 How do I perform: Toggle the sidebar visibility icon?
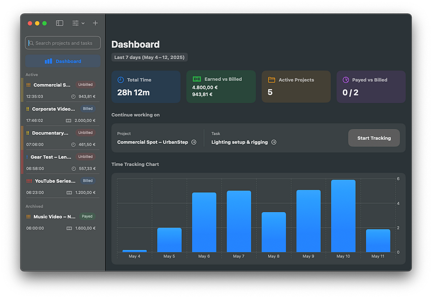point(60,23)
